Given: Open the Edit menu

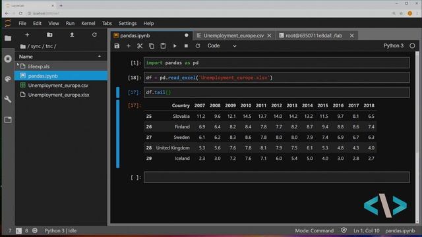Looking at the screenshot, I should coord(37,24).
